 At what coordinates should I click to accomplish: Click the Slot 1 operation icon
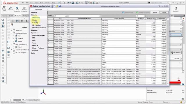point(16,36)
